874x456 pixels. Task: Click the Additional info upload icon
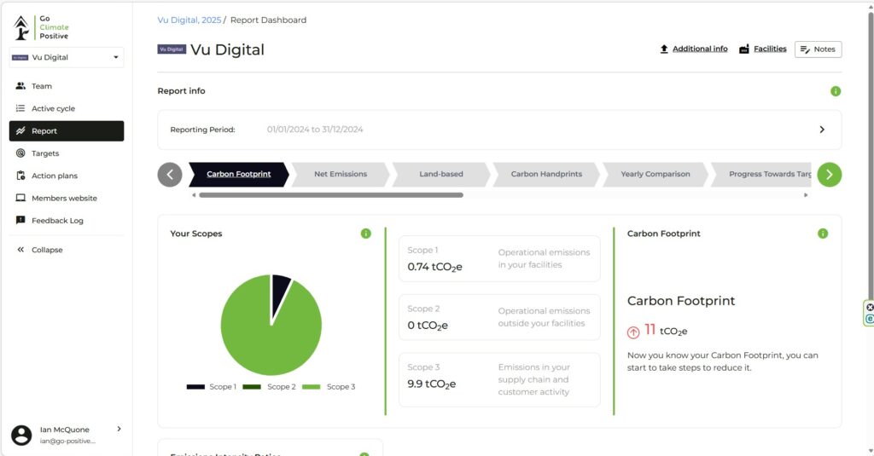tap(664, 49)
